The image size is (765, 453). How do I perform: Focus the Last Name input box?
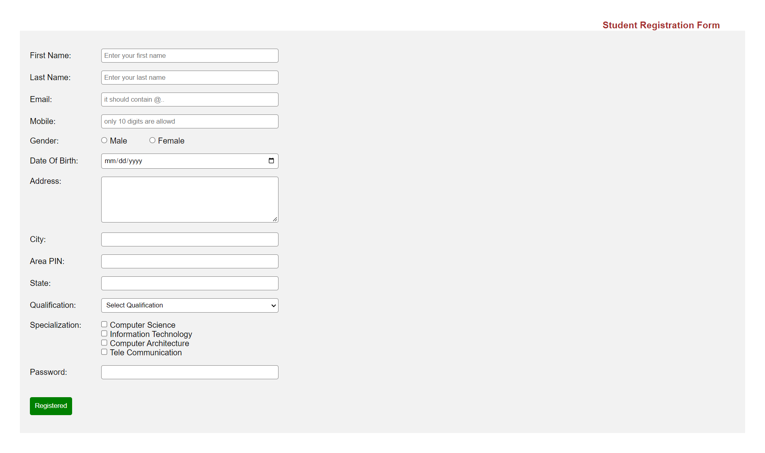190,78
